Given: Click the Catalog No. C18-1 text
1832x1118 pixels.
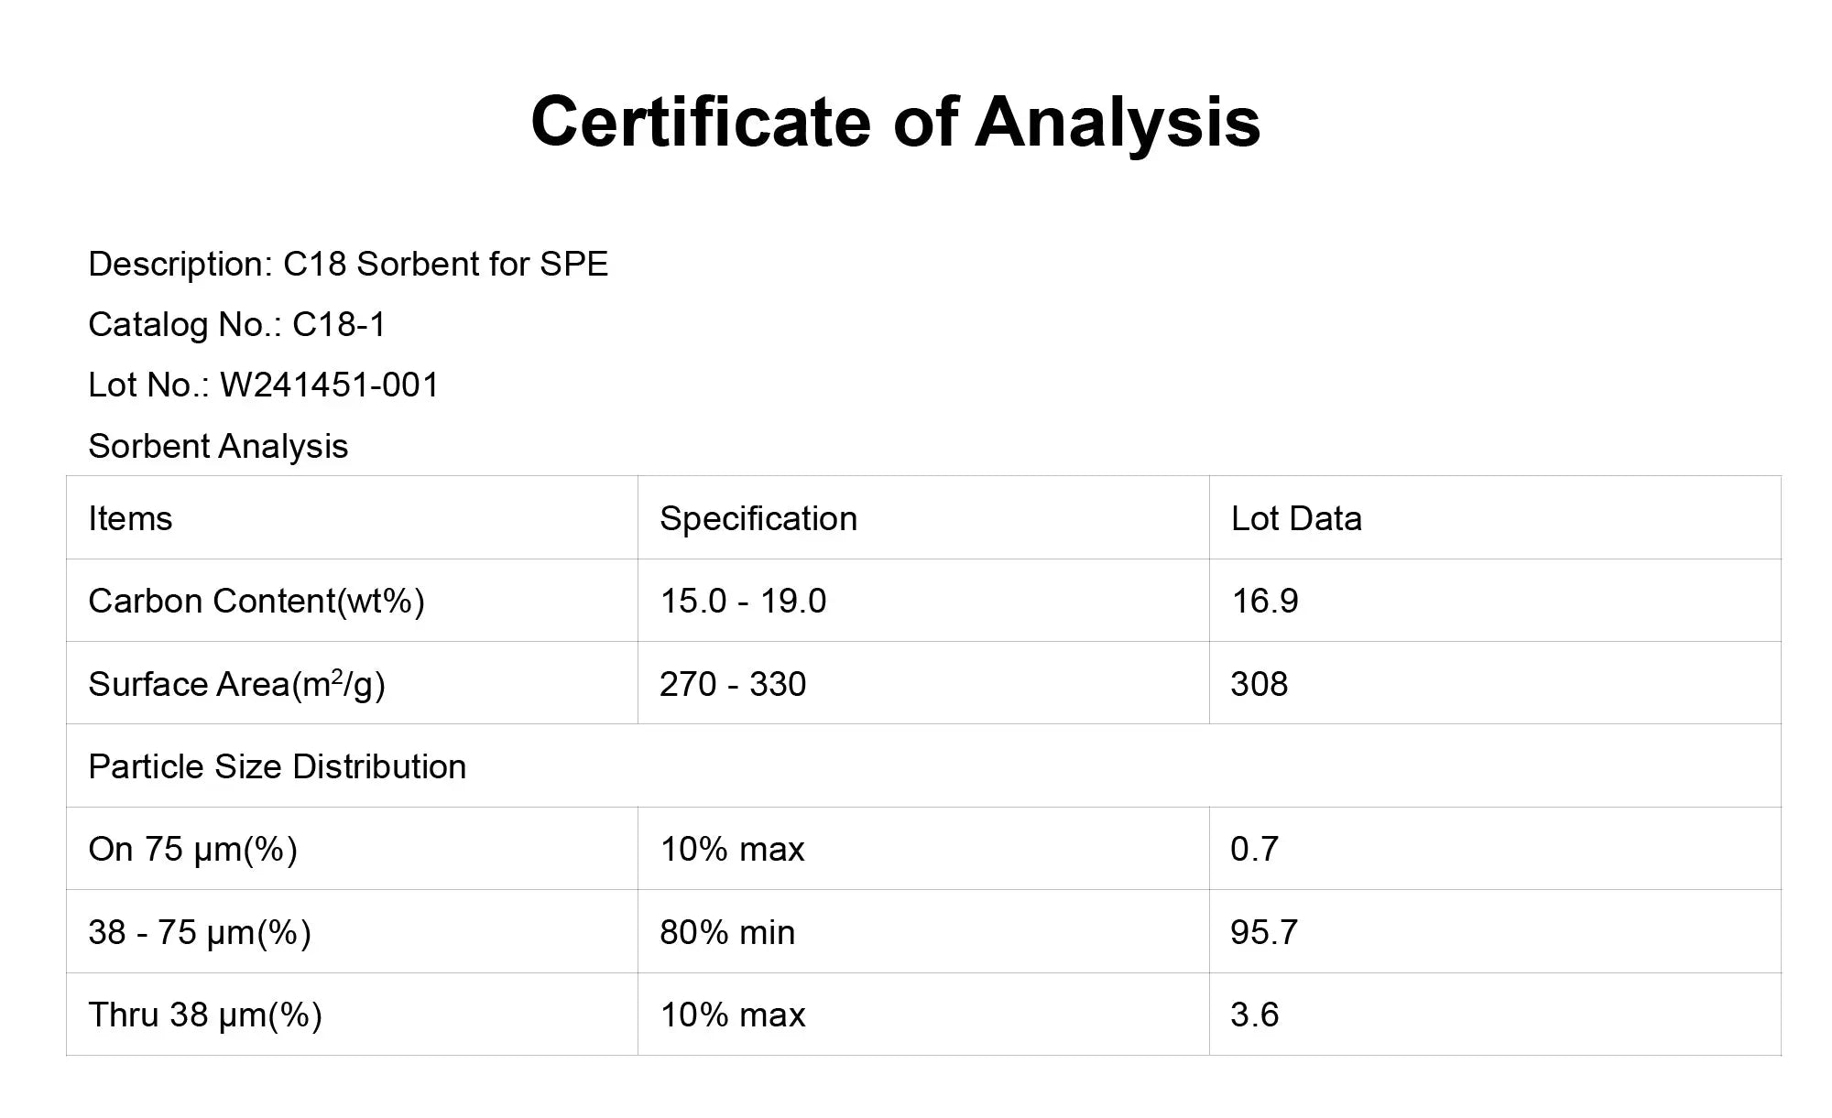Looking at the screenshot, I should pos(237,324).
